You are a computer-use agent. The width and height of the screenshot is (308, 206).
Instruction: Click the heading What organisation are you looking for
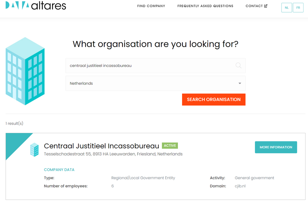point(155,44)
